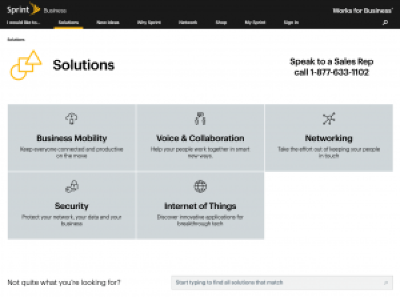400x297 pixels.
Task: Click the Sprint Business logo
Action: click(x=36, y=9)
